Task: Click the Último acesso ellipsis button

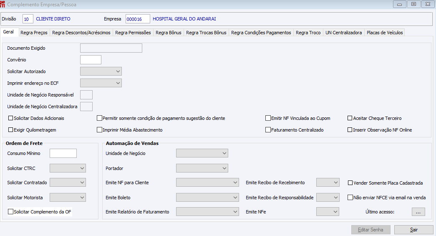Action: 418,212
